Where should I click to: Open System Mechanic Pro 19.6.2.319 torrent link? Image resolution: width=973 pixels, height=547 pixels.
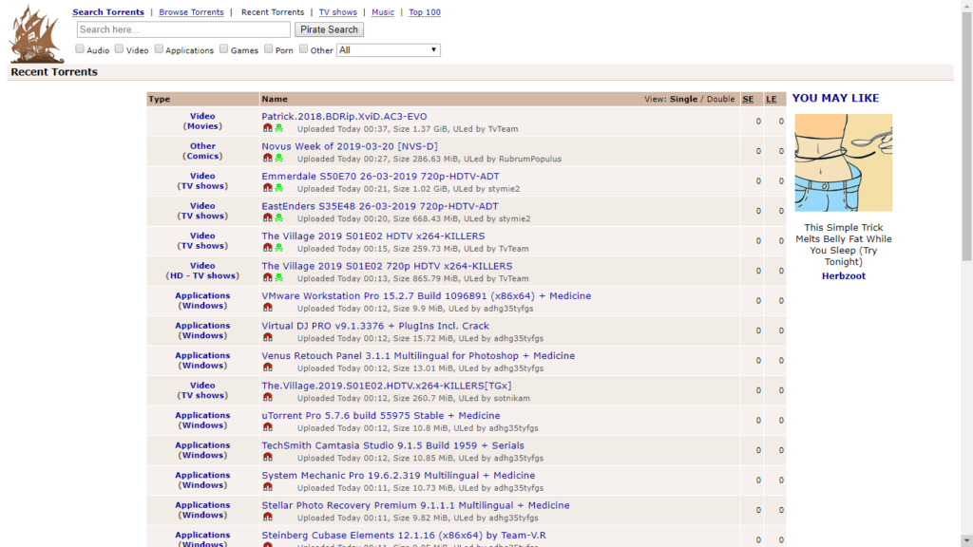click(x=398, y=475)
